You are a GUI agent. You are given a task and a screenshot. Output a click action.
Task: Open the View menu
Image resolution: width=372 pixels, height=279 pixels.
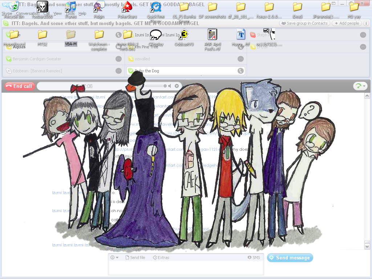click(x=58, y=14)
